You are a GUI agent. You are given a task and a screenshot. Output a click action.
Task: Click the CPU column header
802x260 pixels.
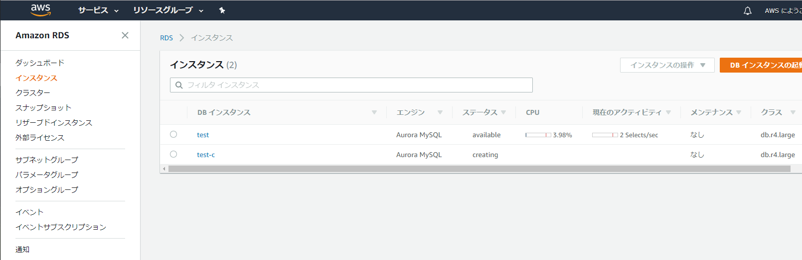pyautogui.click(x=533, y=112)
